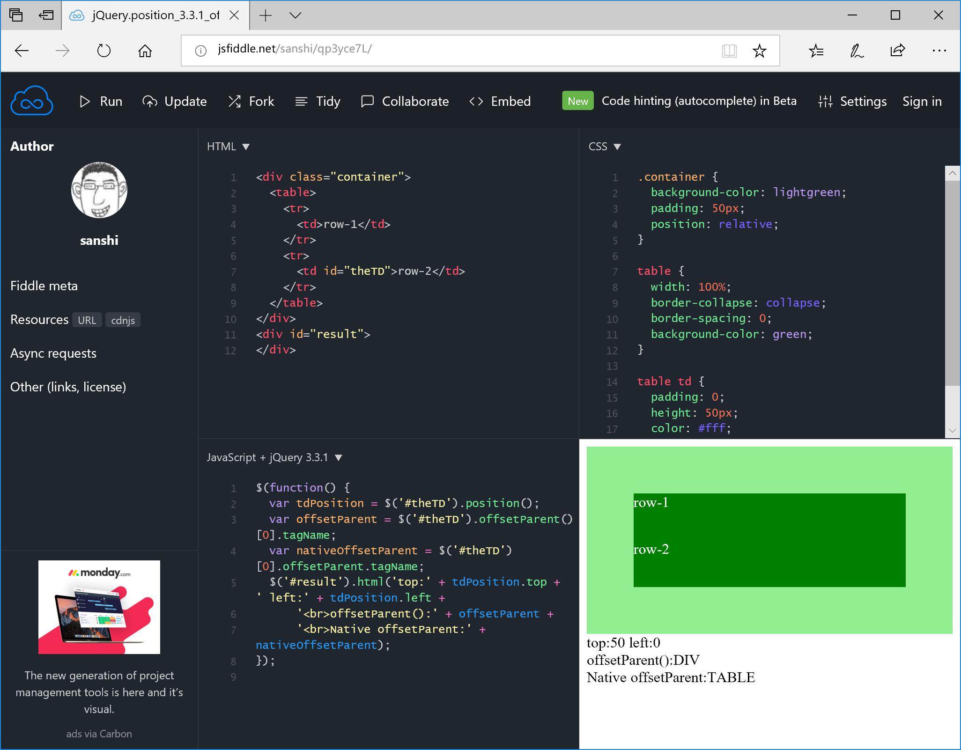Click the monday.com advertisement image
961x750 pixels.
99,607
